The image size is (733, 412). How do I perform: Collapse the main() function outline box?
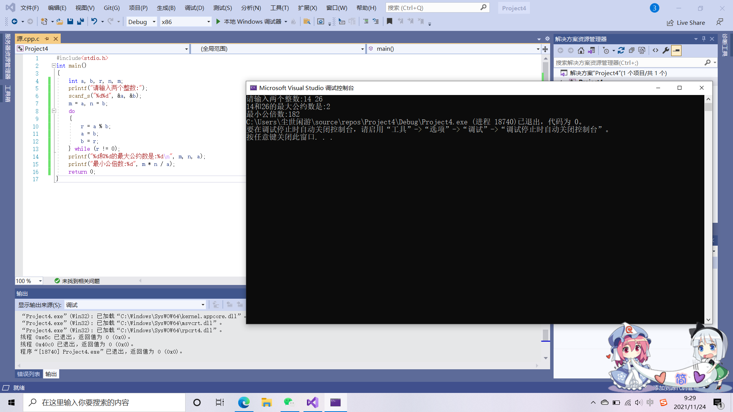pyautogui.click(x=54, y=66)
